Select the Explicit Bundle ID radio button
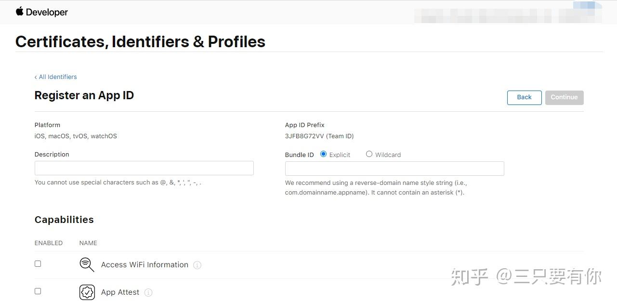Screen dimensions: 617x301 click(x=323, y=154)
